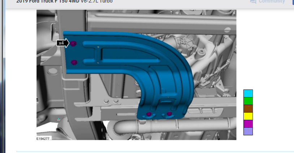
Task: Select the lavender color swatch
Action: coord(248,131)
